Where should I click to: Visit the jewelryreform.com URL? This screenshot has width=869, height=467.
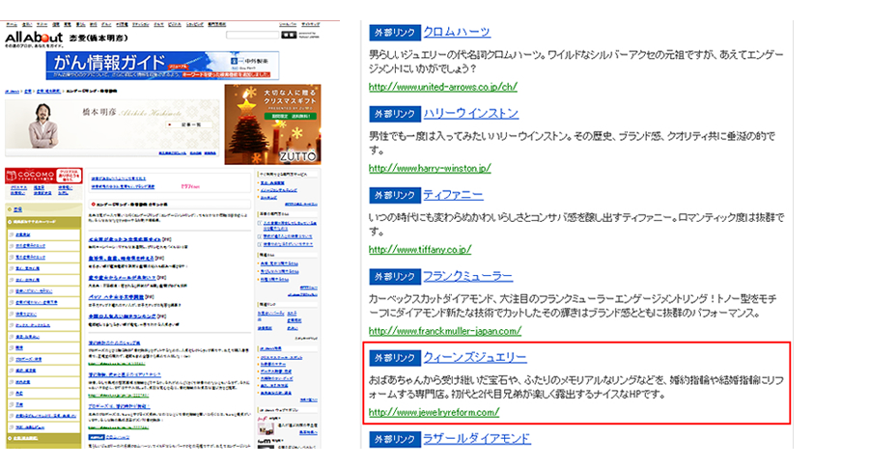(x=434, y=413)
